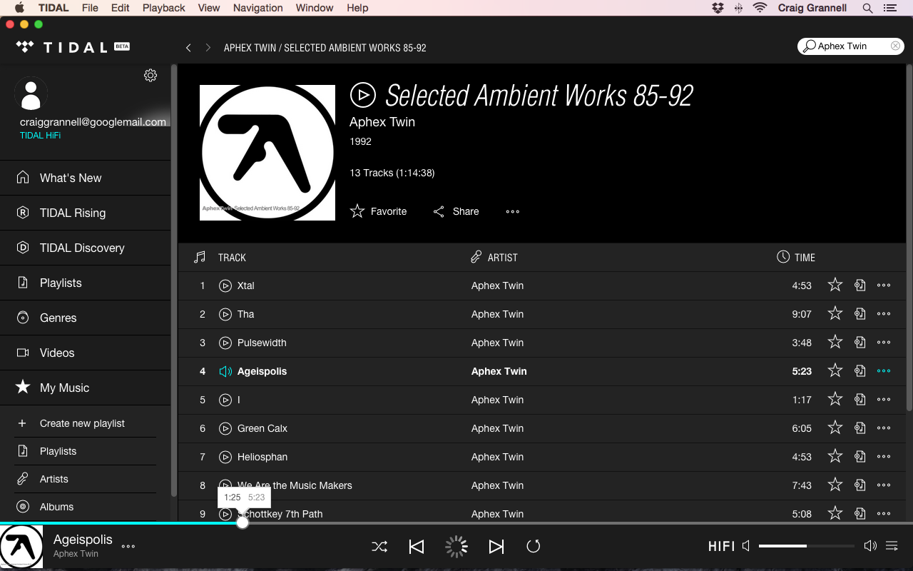
Task: Open the settings gear in the sidebar
Action: click(151, 75)
